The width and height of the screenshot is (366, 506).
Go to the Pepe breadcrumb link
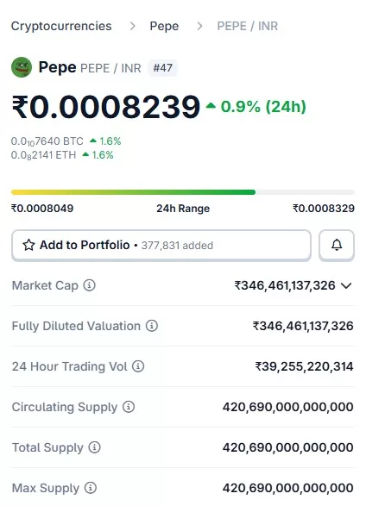pyautogui.click(x=164, y=26)
